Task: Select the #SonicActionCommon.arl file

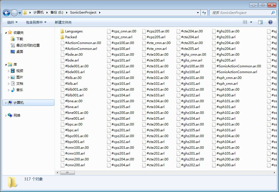Action: tap(236, 72)
